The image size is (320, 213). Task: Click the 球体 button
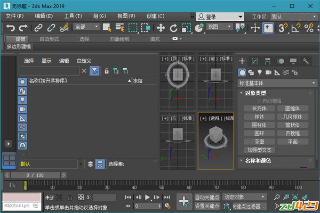point(259,117)
